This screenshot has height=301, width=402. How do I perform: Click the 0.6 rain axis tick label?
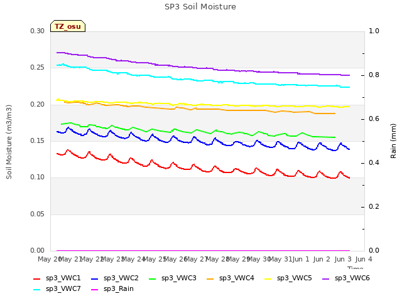pos(374,119)
